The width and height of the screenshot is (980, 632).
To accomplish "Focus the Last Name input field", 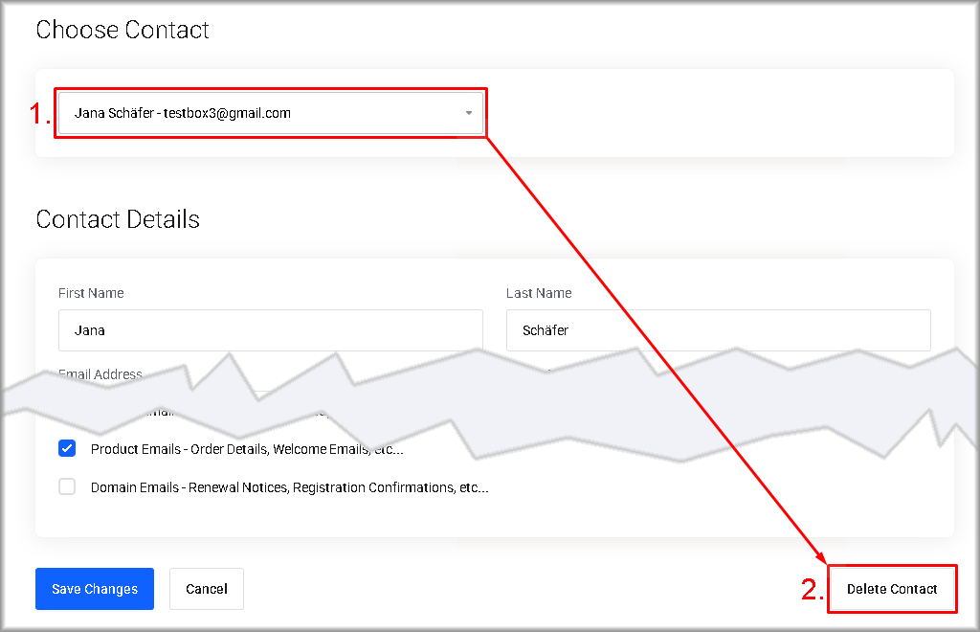I will [718, 330].
